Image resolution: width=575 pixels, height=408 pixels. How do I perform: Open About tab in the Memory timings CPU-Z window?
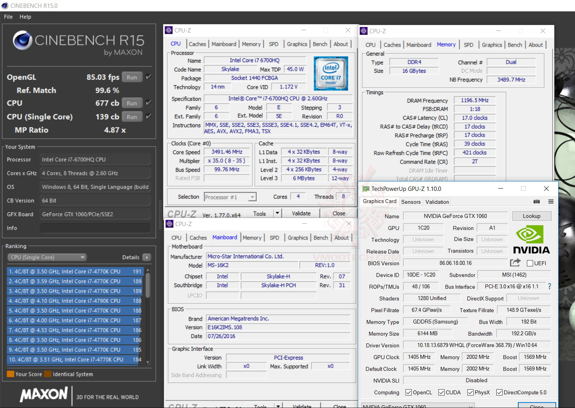point(536,45)
